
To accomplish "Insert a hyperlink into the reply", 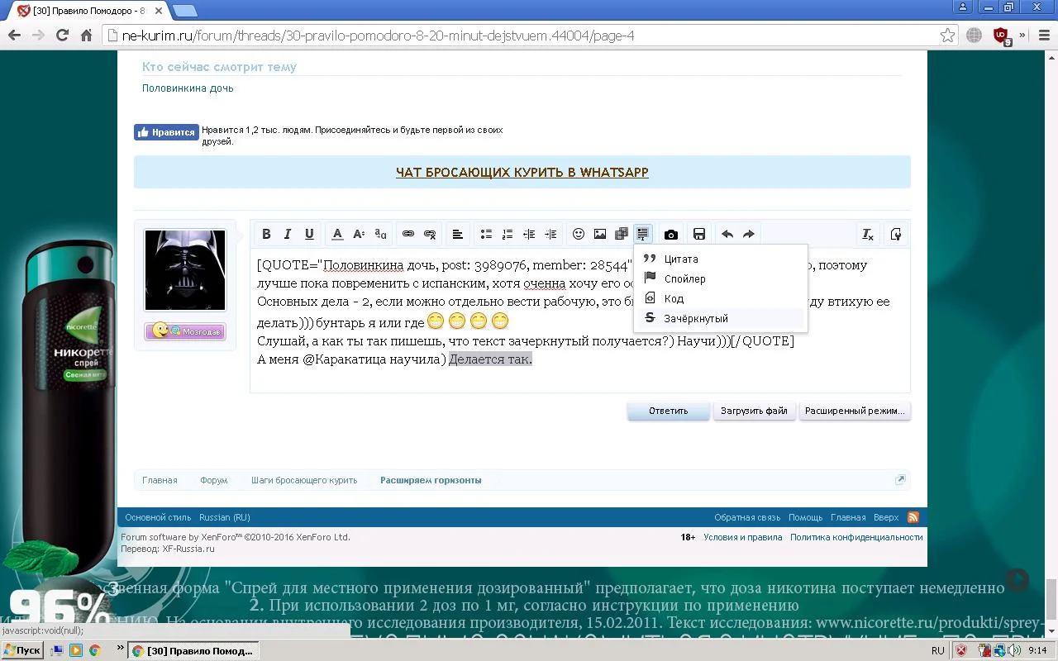I will 407,234.
